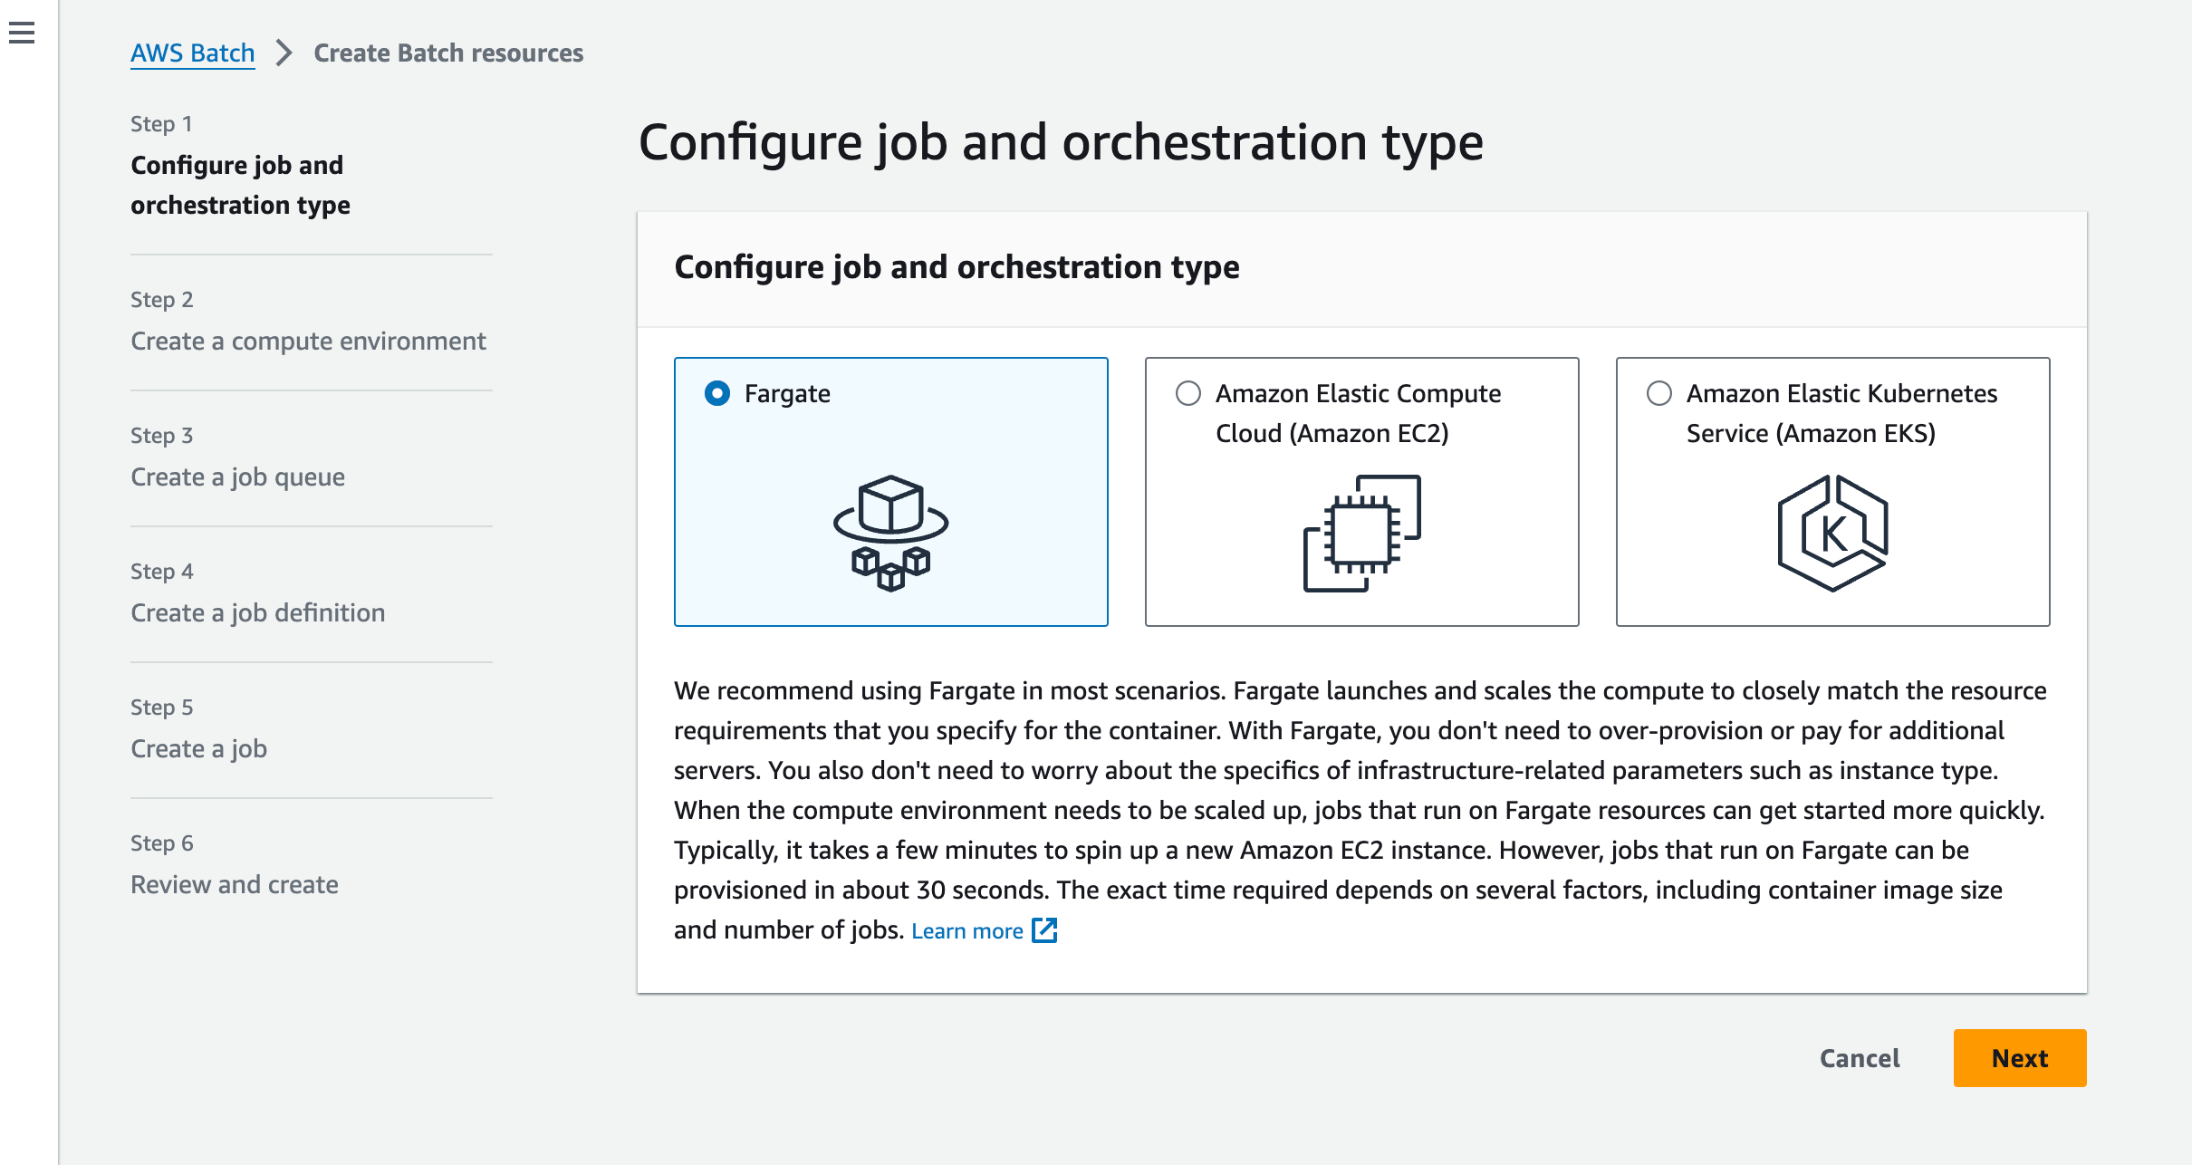Select the Fargate radio button
The image size is (2192, 1165).
pos(717,393)
